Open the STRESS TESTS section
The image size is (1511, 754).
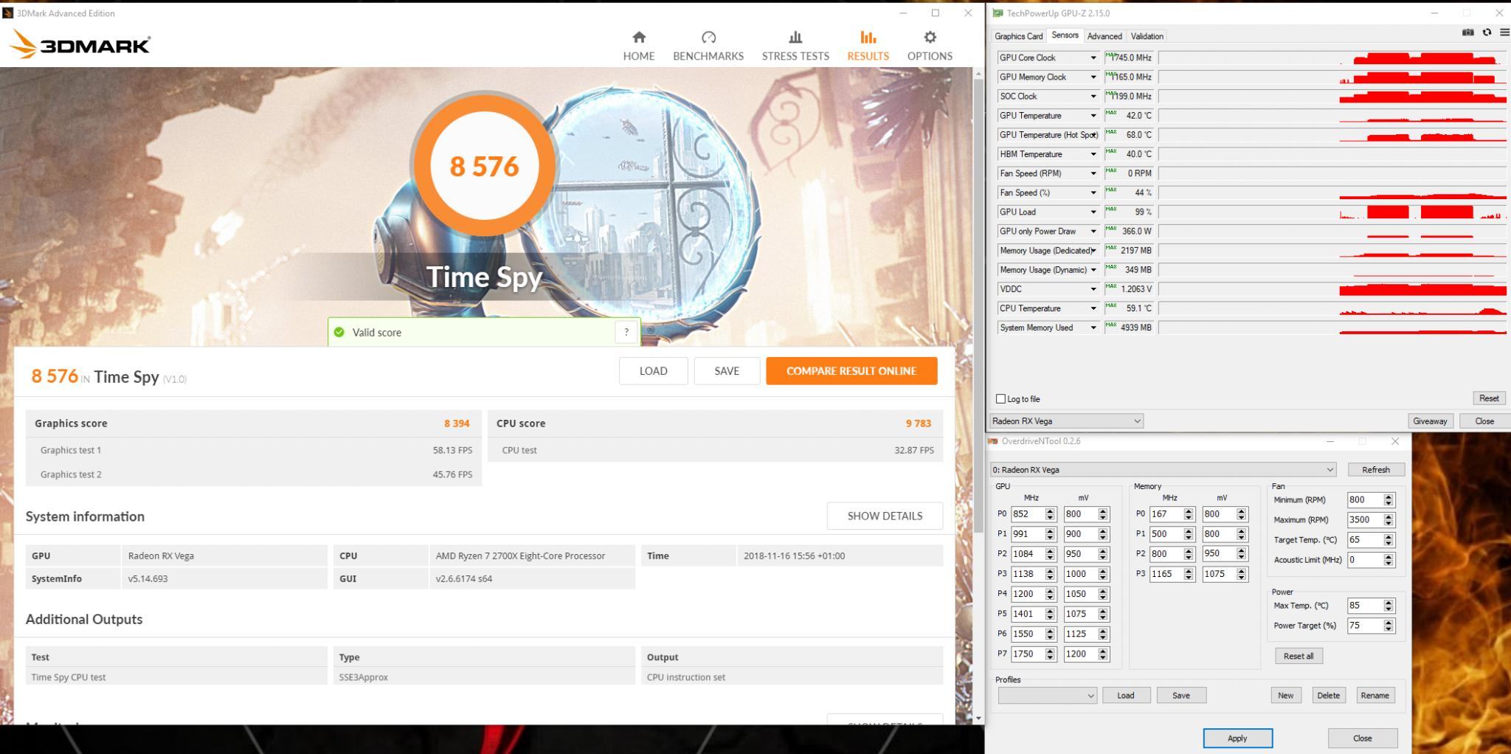pos(795,46)
